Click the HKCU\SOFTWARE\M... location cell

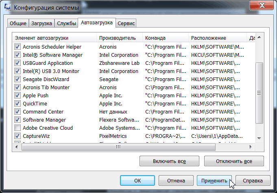(218, 55)
